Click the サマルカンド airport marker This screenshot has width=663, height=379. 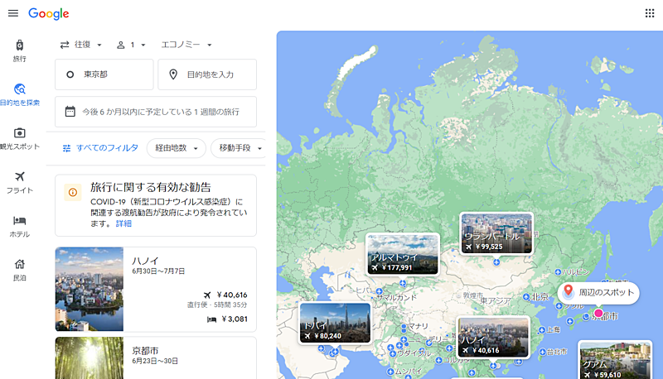click(x=380, y=291)
